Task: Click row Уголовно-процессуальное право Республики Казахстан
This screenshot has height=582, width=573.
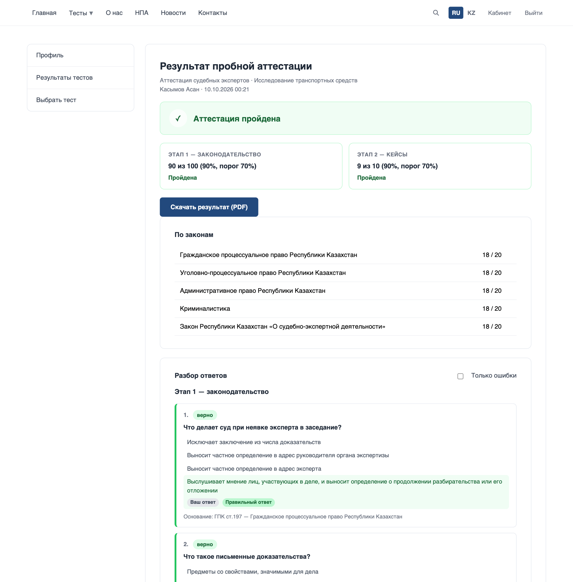Action: (346, 273)
